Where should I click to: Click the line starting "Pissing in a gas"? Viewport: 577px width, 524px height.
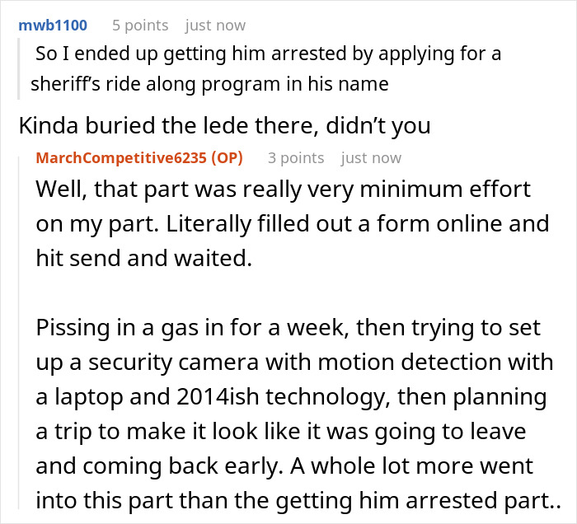click(288, 328)
